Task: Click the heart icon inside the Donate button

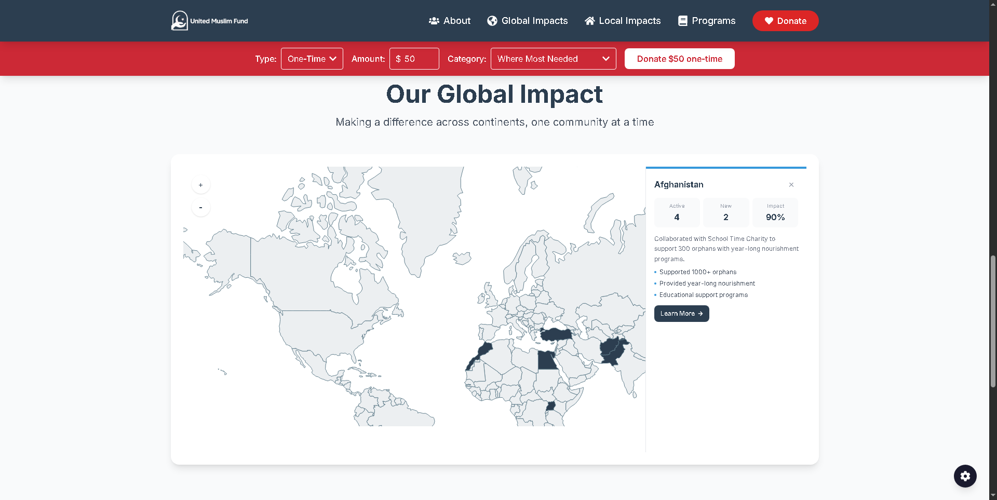Action: [769, 21]
